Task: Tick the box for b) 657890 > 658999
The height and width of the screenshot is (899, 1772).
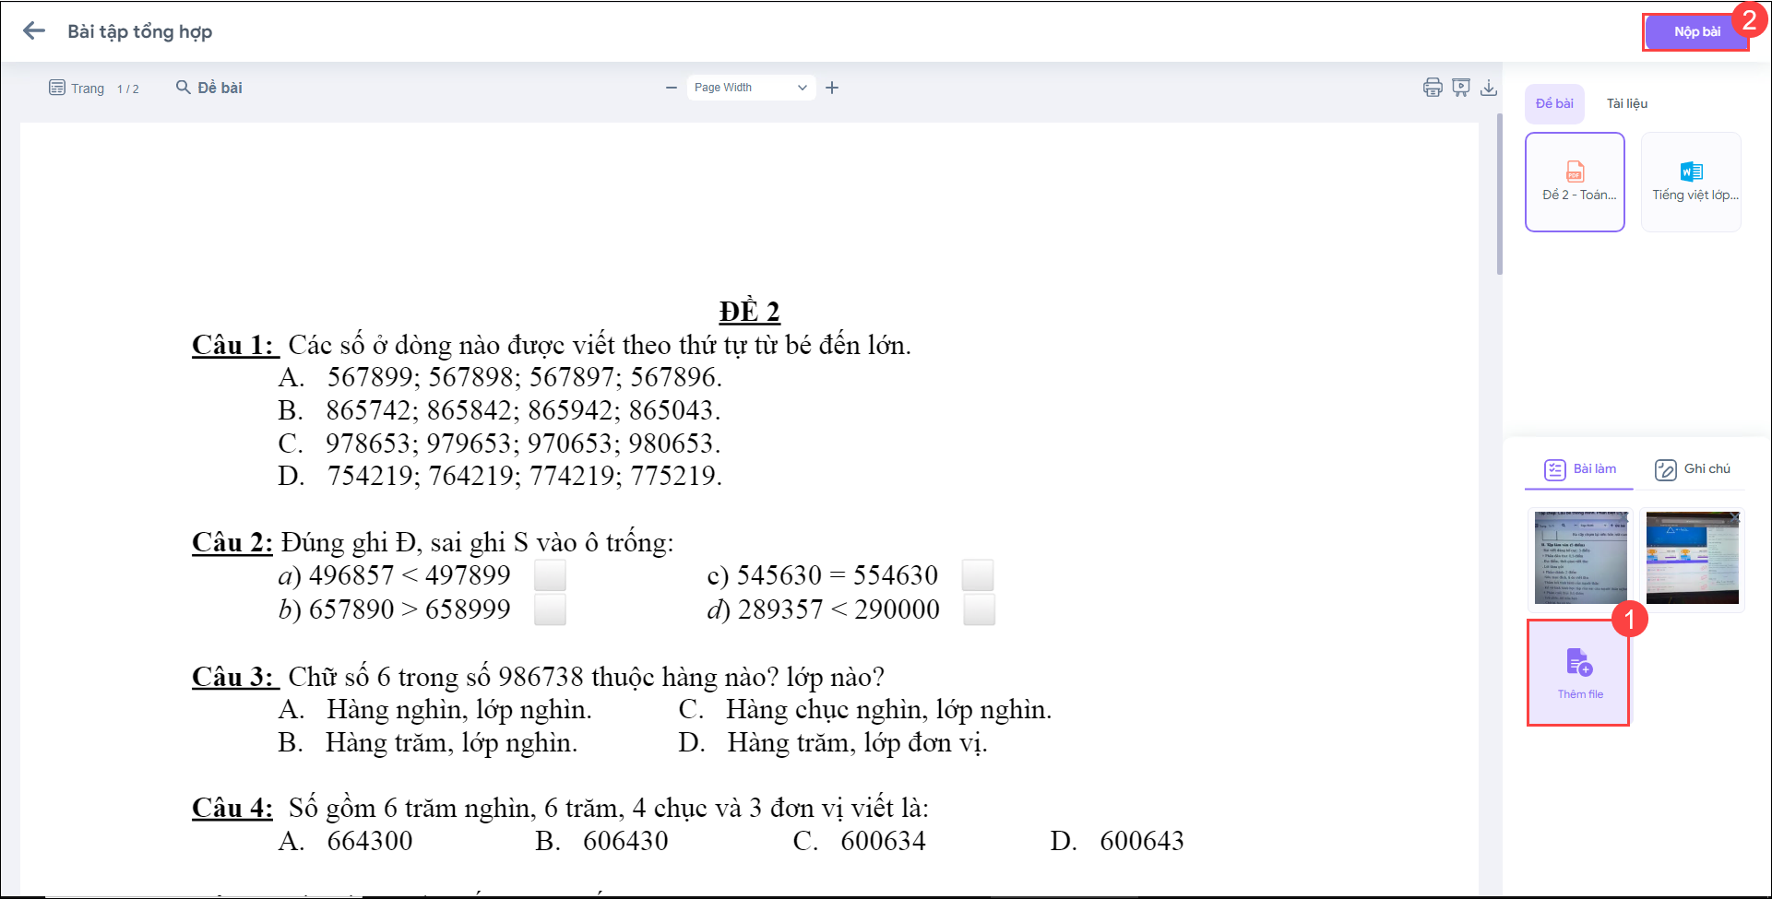Action: click(550, 609)
